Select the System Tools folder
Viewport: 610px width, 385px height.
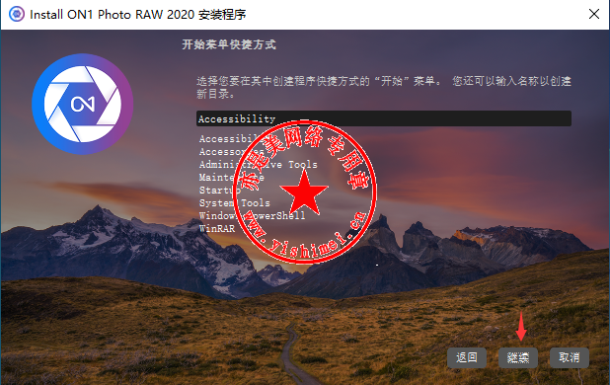pos(235,202)
